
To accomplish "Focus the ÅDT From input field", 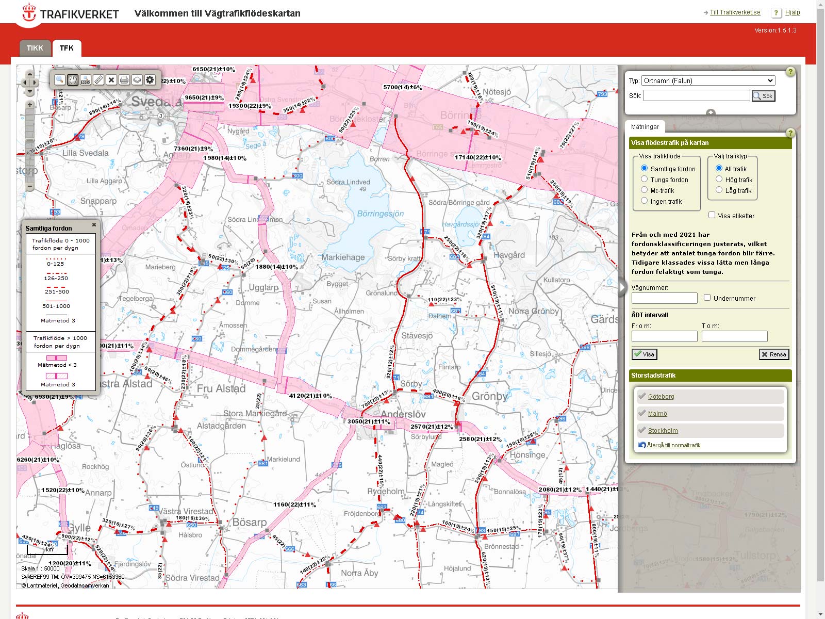I will click(x=664, y=336).
